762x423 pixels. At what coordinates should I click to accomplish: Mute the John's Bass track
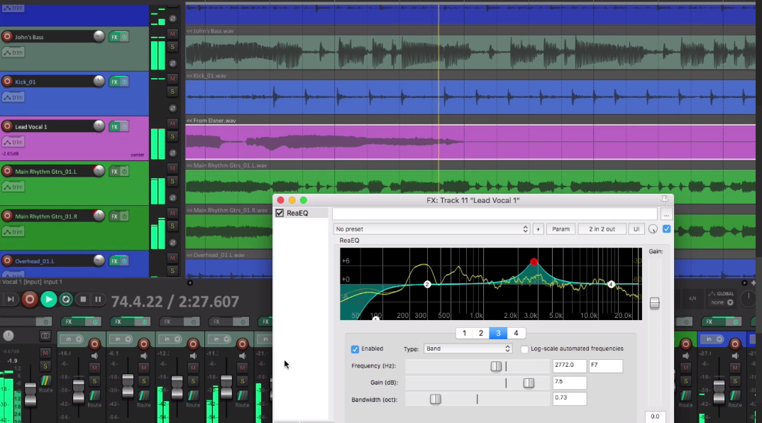172,34
